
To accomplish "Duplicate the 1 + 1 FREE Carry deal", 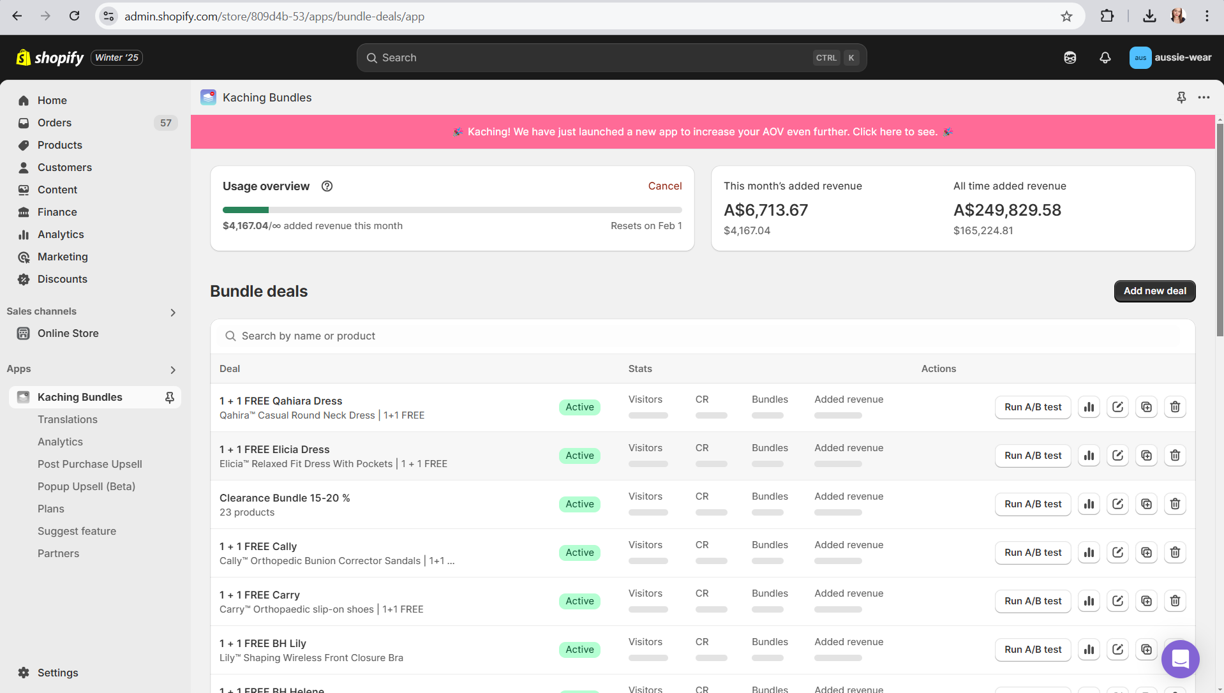I will 1146,601.
